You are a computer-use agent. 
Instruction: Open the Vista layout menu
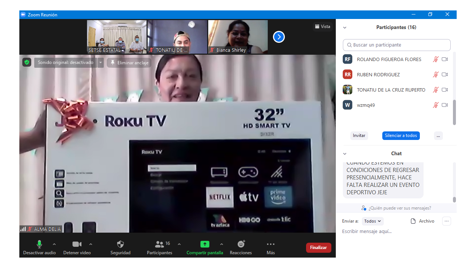(322, 26)
